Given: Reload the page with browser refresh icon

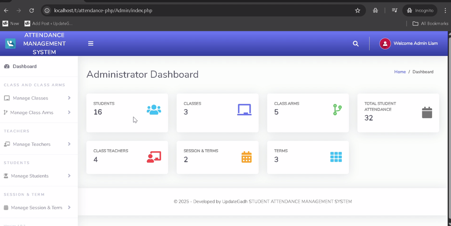Looking at the screenshot, I should pyautogui.click(x=32, y=11).
